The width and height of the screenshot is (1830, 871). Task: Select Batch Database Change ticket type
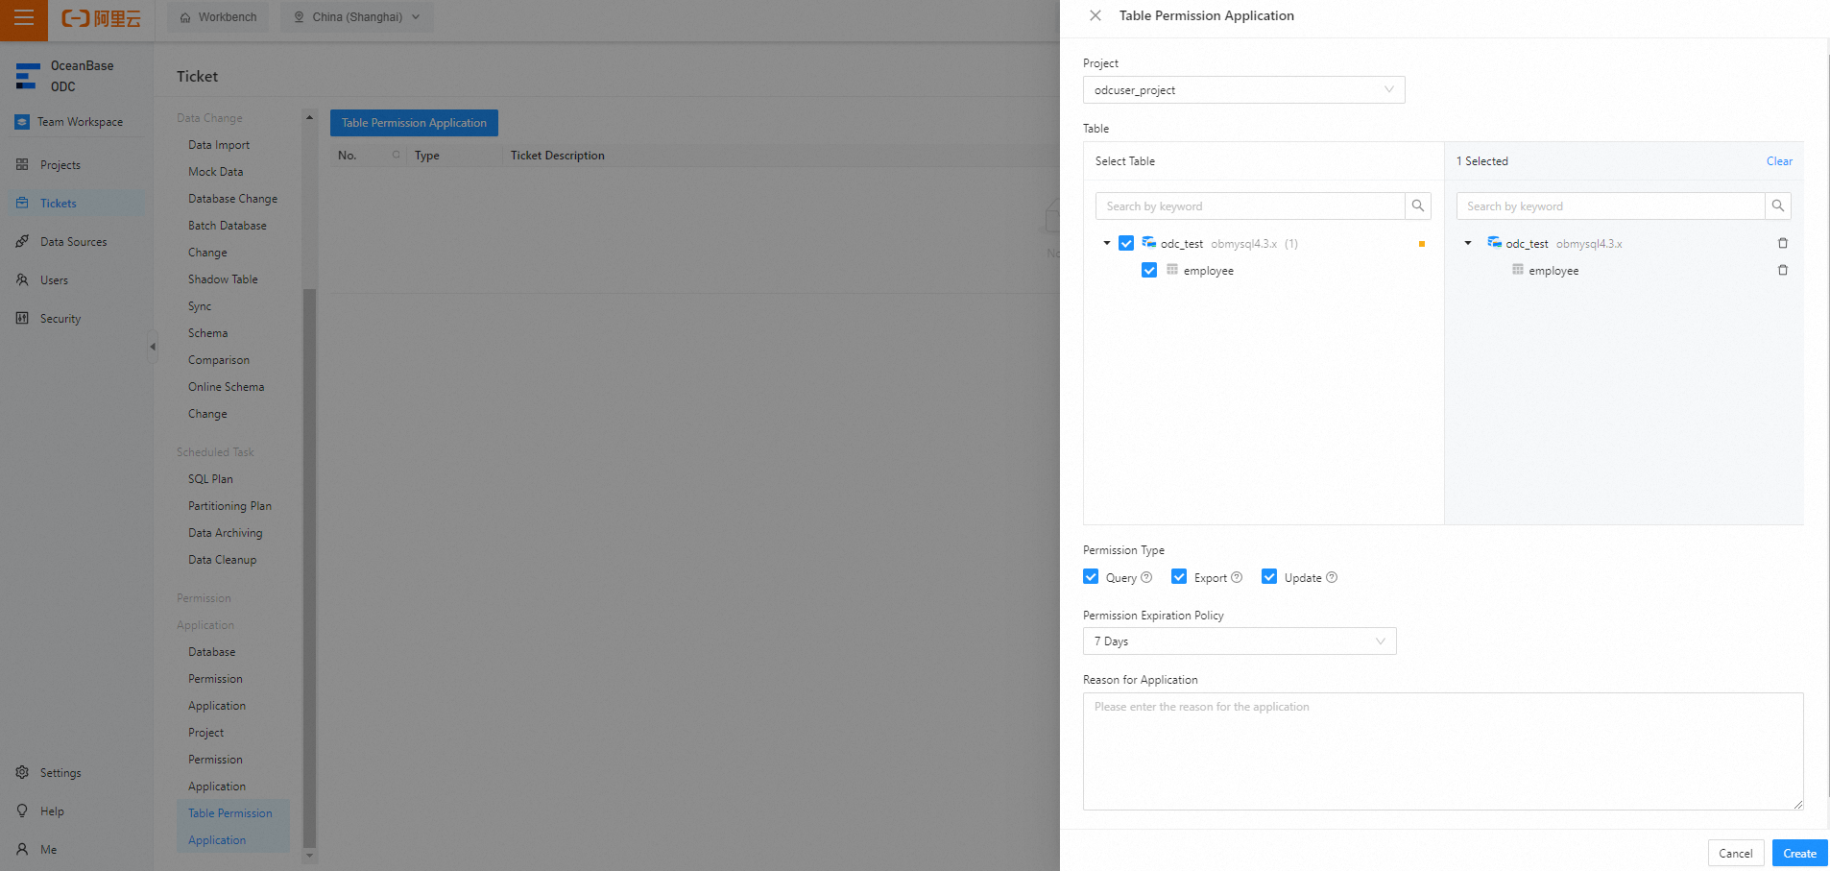(x=228, y=239)
